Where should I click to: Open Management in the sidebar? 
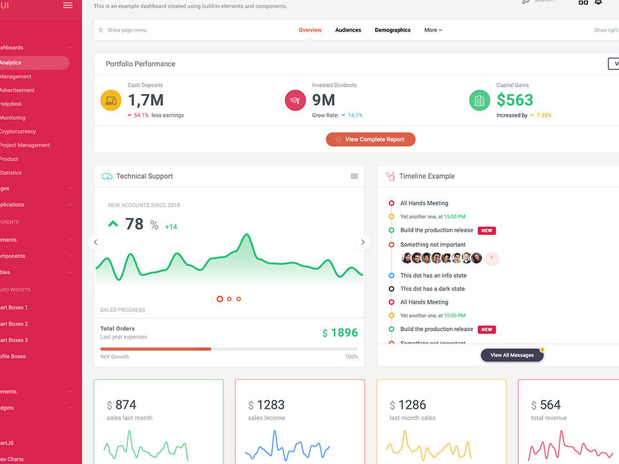[x=15, y=77]
